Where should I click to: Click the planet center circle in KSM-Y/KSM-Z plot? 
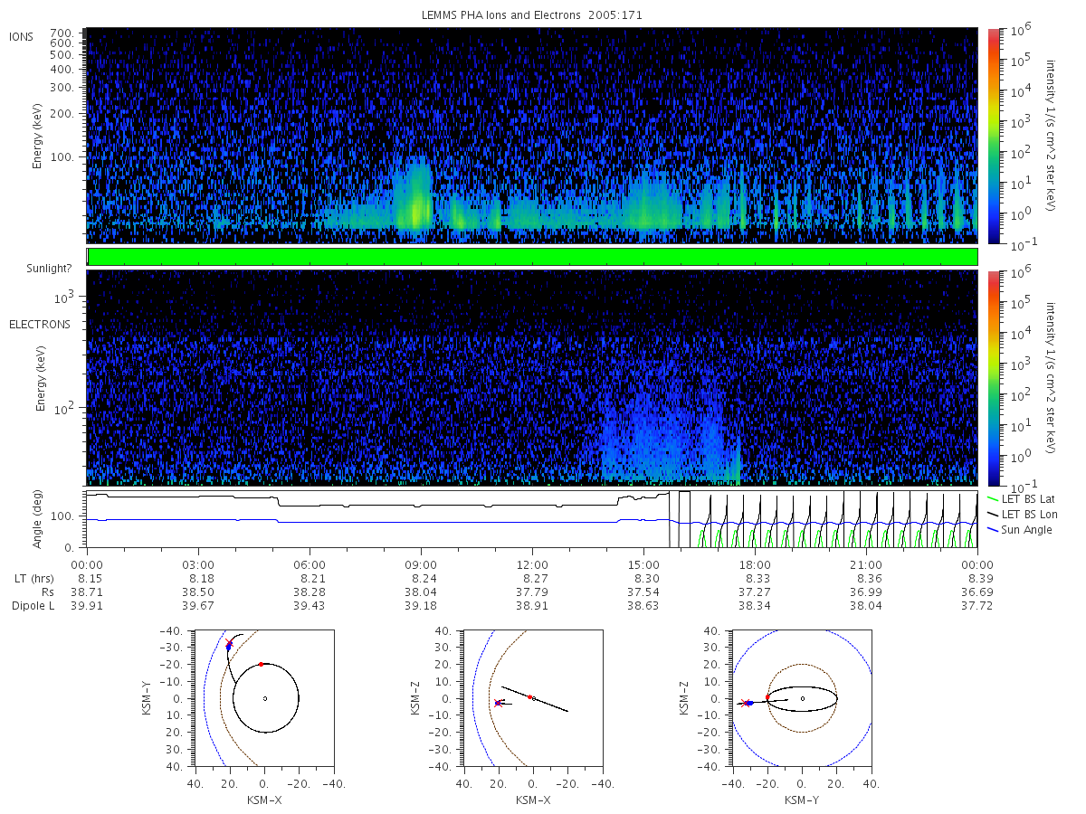click(802, 698)
